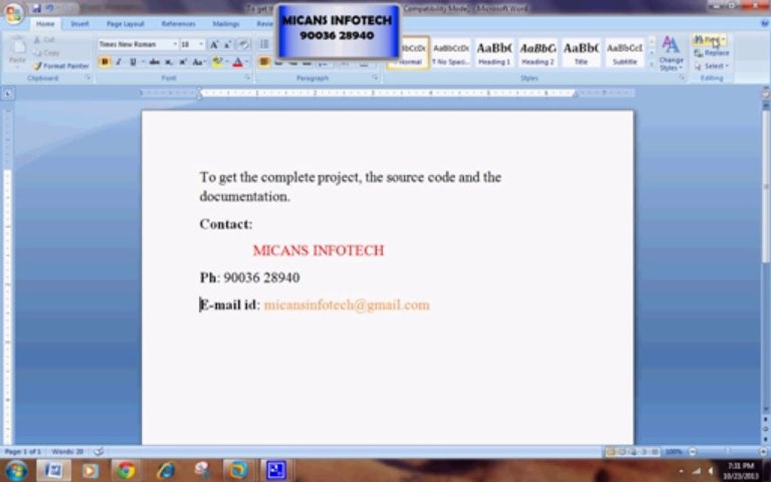This screenshot has width=771, height=482.
Task: Switch to the Home tab
Action: [46, 23]
